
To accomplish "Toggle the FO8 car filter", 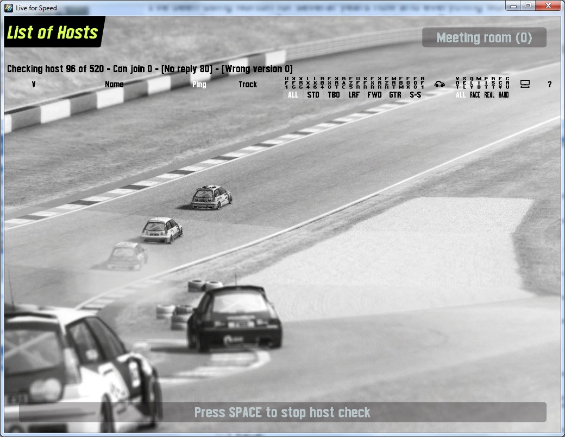I will (x=415, y=83).
